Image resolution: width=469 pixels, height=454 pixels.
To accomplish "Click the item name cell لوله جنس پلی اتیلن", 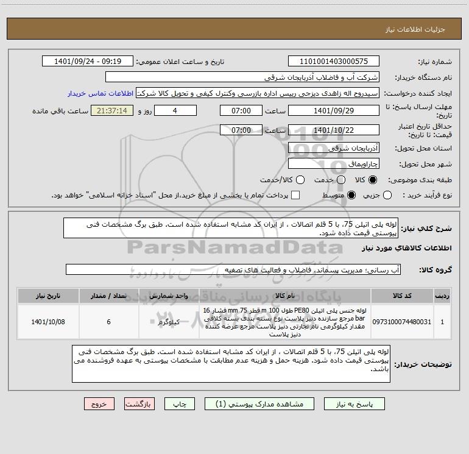I will tap(285, 322).
